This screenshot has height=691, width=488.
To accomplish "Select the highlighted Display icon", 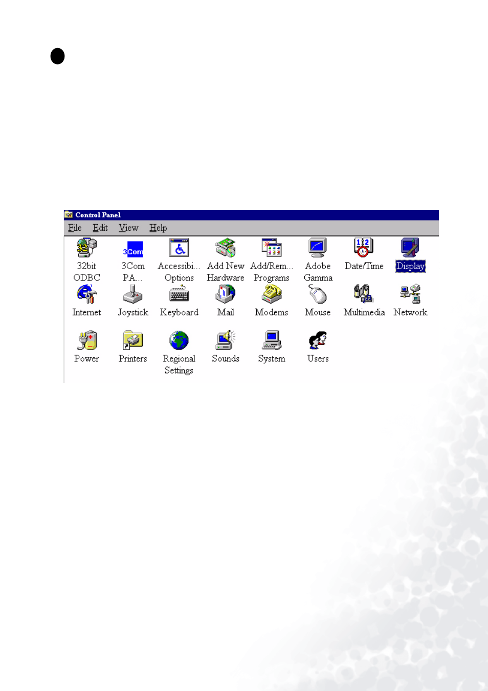I will pos(410,248).
